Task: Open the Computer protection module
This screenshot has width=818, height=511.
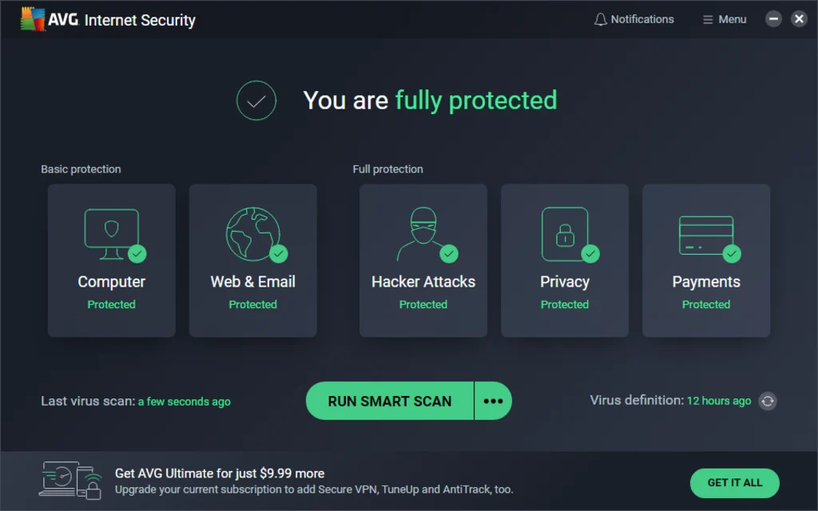Action: click(111, 260)
